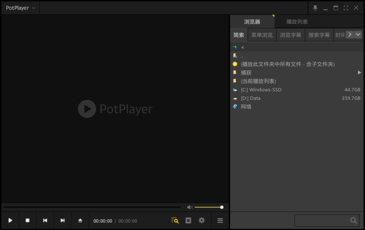Open the PotPlayer main menu dropdown

[x=21, y=8]
